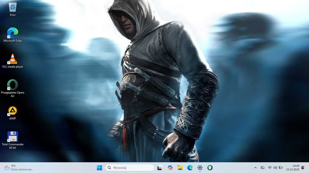The height and width of the screenshot is (173, 309).
Task: Open the clock showing 23:30
Action: coord(293,168)
